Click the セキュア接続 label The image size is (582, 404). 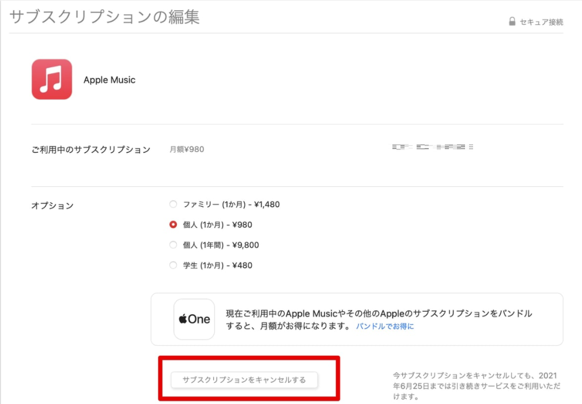coord(541,22)
